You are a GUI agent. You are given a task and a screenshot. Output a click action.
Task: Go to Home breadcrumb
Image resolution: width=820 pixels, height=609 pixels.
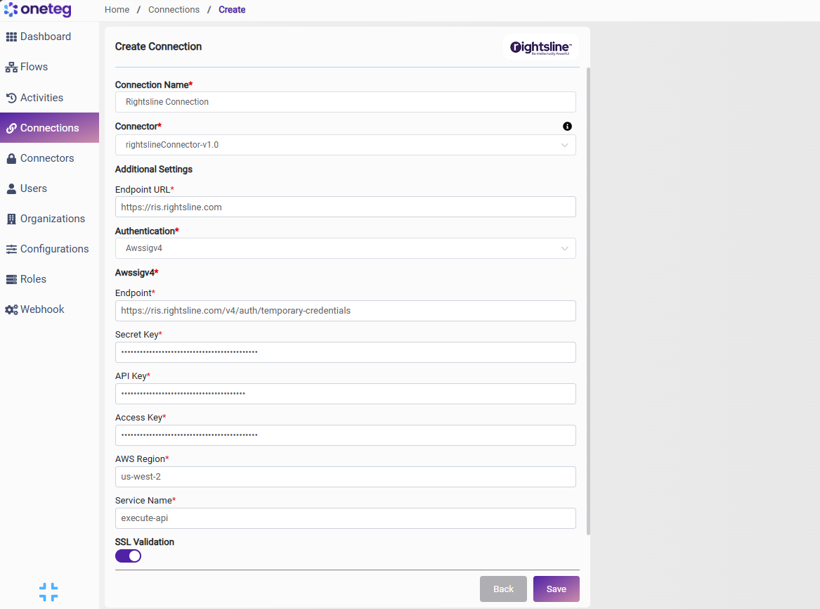117,9
